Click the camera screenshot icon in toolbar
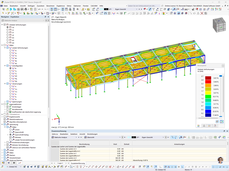The width and height of the screenshot is (229, 171). click(206, 13)
